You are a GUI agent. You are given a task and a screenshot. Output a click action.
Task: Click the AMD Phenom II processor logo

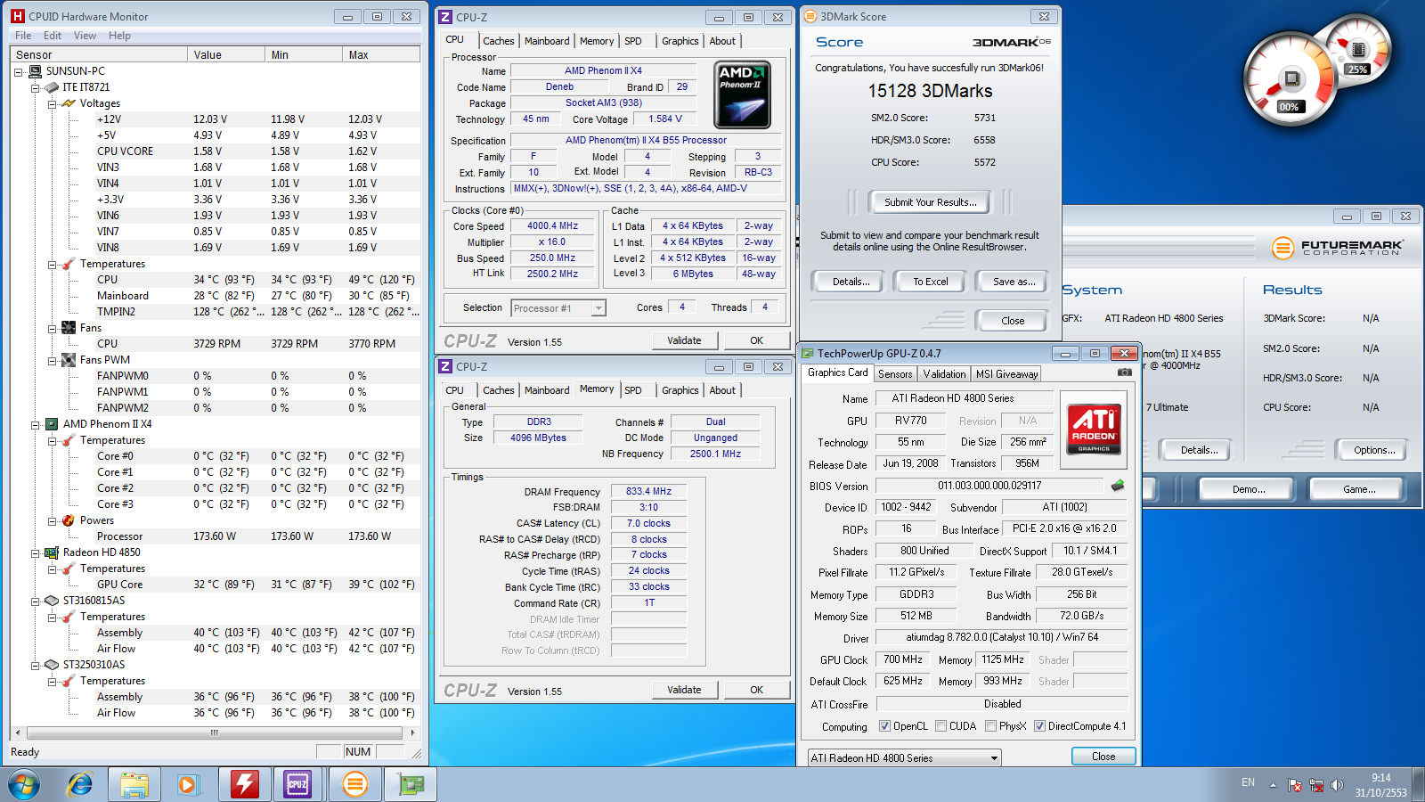tap(742, 94)
